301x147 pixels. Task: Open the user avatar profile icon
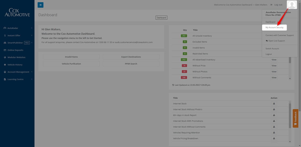click(292, 5)
